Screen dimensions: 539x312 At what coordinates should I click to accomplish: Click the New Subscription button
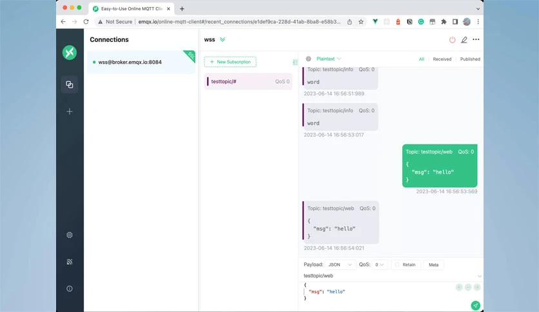(230, 62)
